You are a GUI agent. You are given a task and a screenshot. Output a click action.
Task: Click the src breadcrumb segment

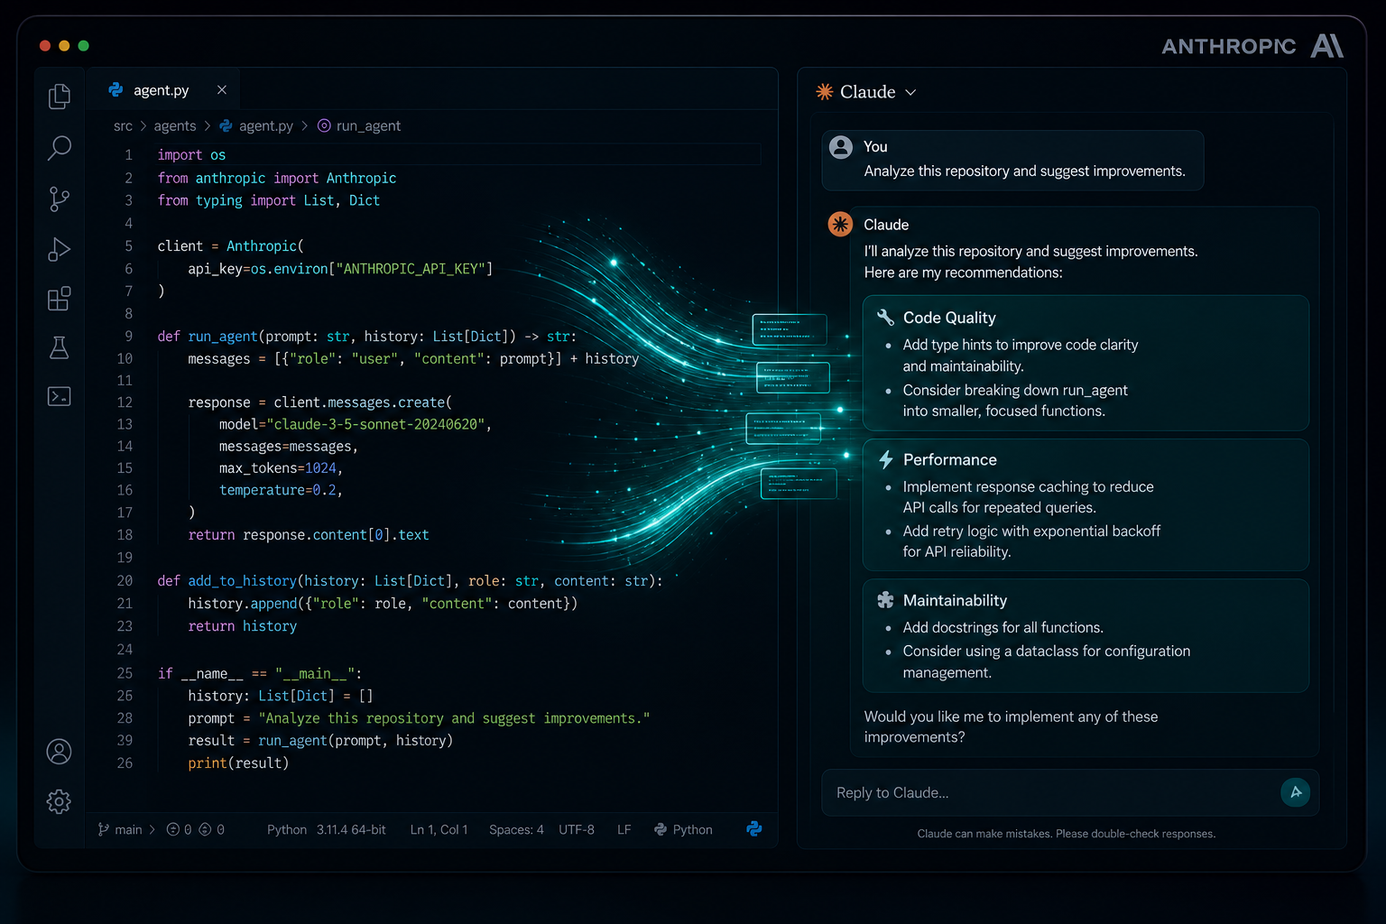coord(123,126)
